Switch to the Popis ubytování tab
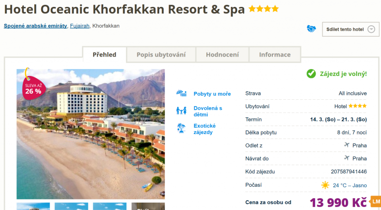381x210 pixels. pyautogui.click(x=161, y=55)
